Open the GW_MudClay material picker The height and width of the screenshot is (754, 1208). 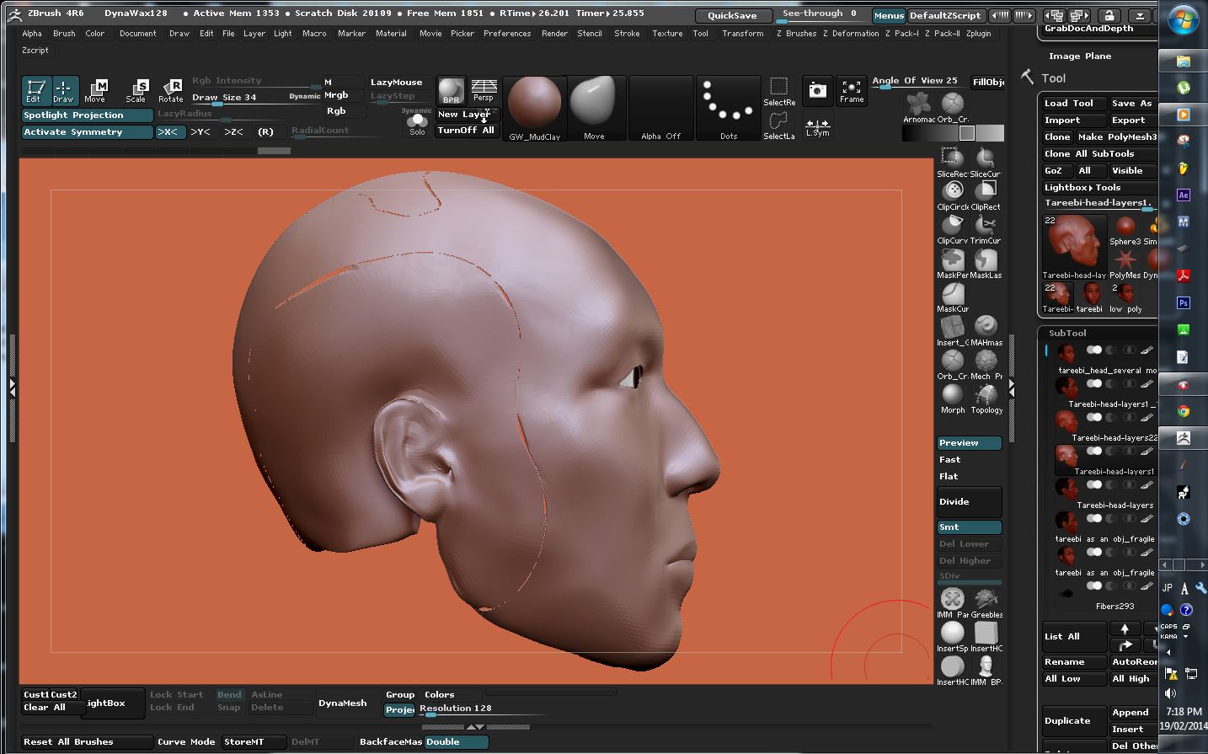click(x=534, y=108)
